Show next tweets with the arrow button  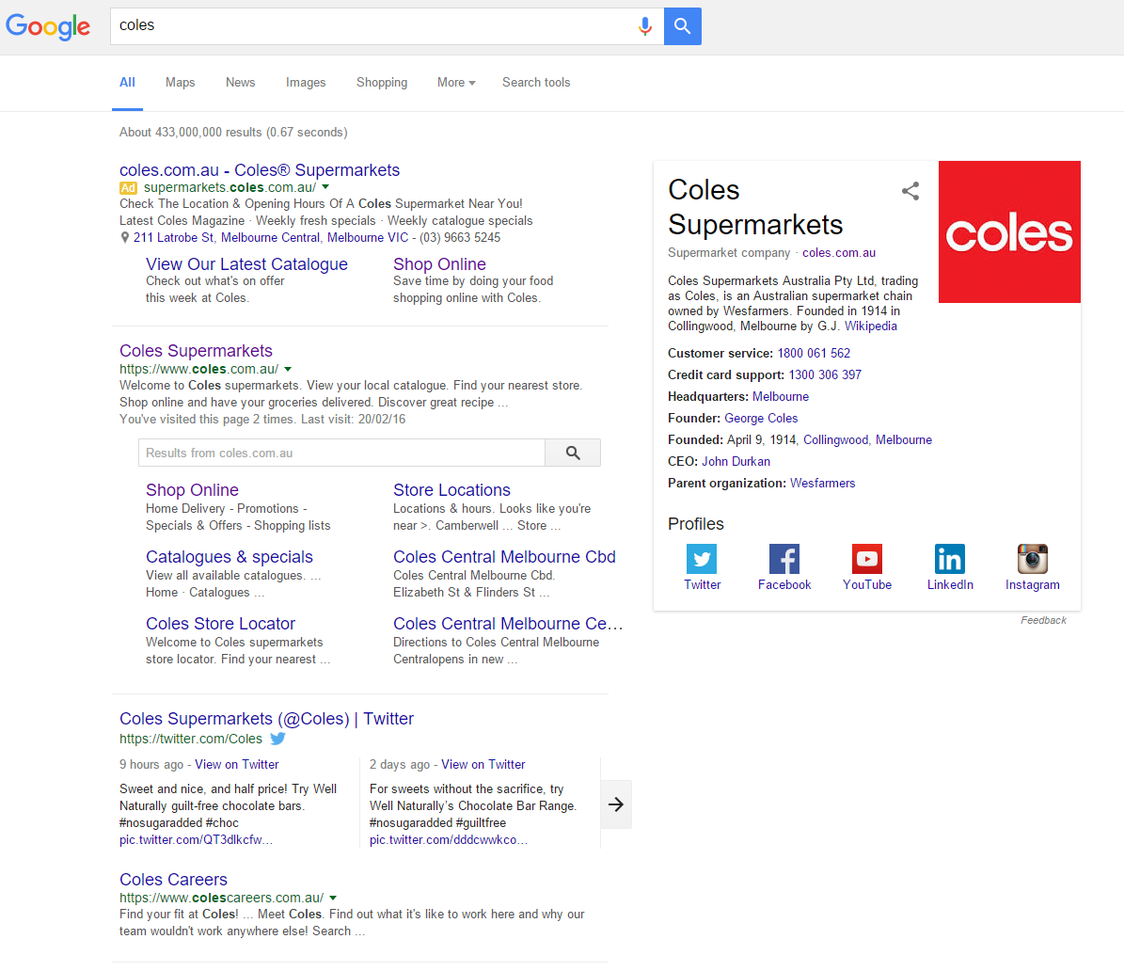(x=616, y=804)
